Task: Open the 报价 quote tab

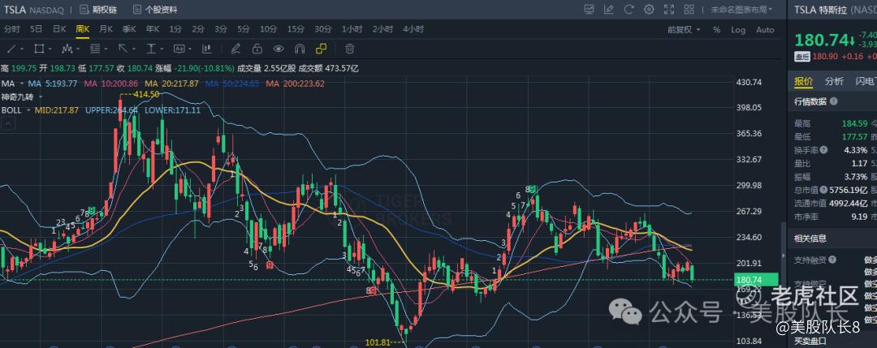Action: pyautogui.click(x=804, y=82)
